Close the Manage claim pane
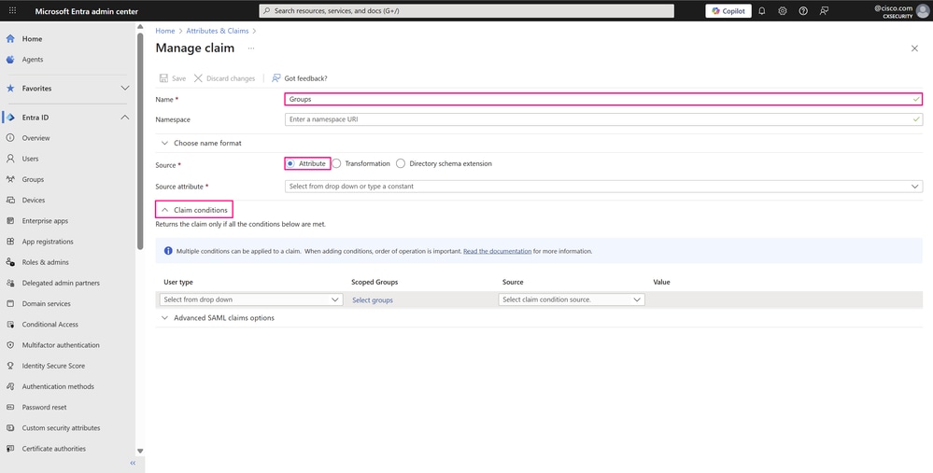The image size is (933, 473). (914, 49)
